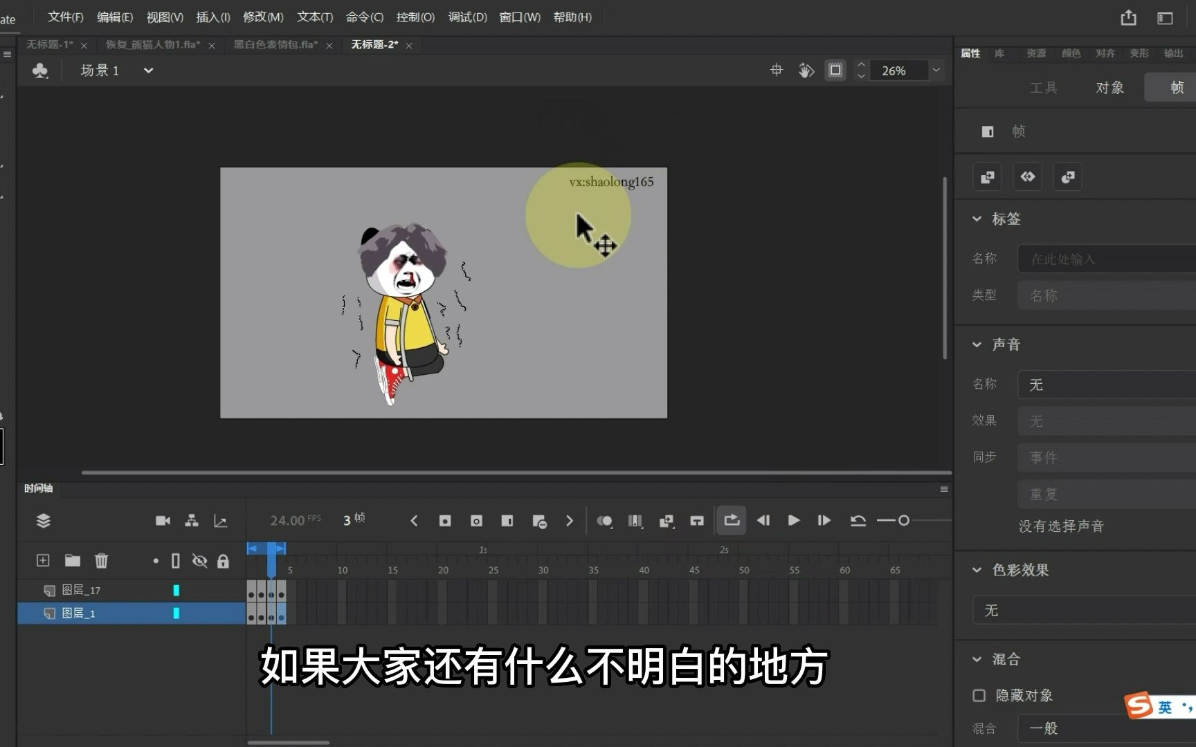The height and width of the screenshot is (747, 1196).
Task: Click the Layer Parenting icon
Action: point(191,520)
